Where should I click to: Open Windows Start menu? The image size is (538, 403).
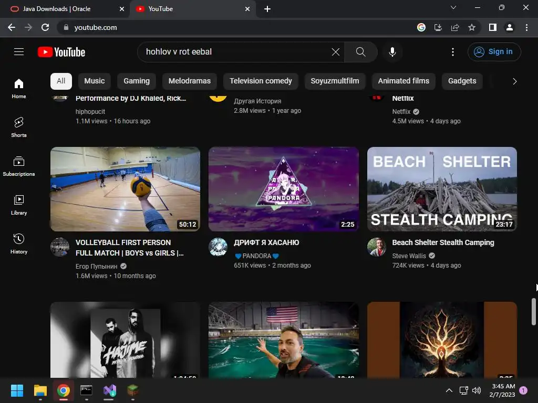17,390
